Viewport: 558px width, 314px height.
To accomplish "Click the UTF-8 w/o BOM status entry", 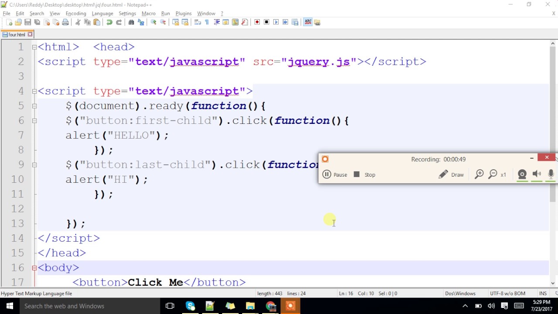I will coord(507,294).
